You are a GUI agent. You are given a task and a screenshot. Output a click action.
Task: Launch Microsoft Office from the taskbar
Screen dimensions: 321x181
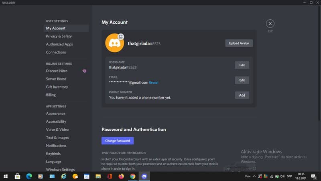pyautogui.click(x=110, y=176)
